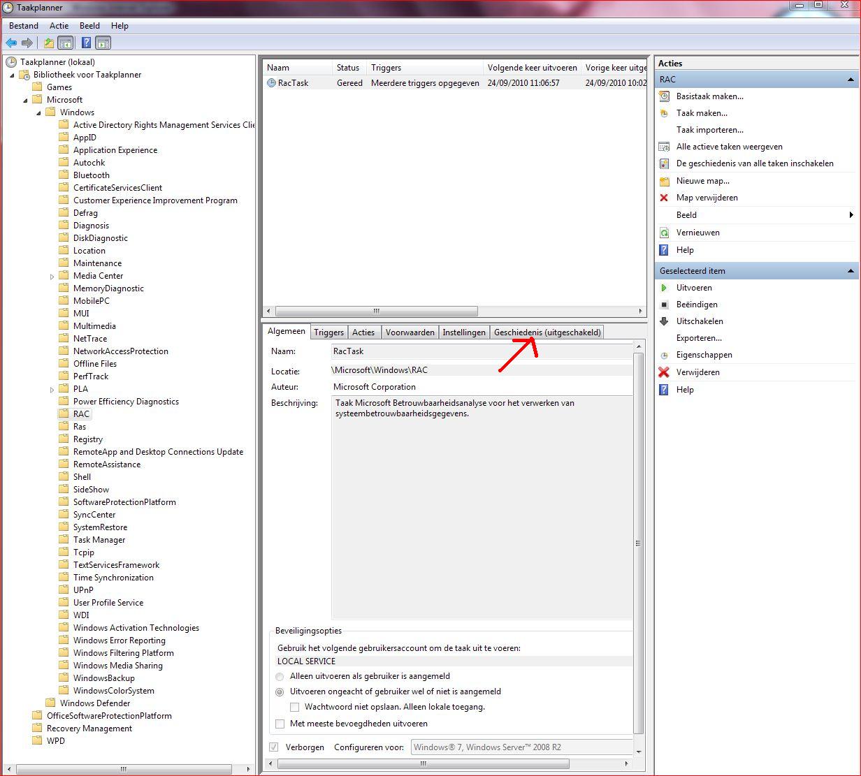Image resolution: width=861 pixels, height=776 pixels.
Task: Click the Windows Defender folder icon
Action: tap(51, 703)
